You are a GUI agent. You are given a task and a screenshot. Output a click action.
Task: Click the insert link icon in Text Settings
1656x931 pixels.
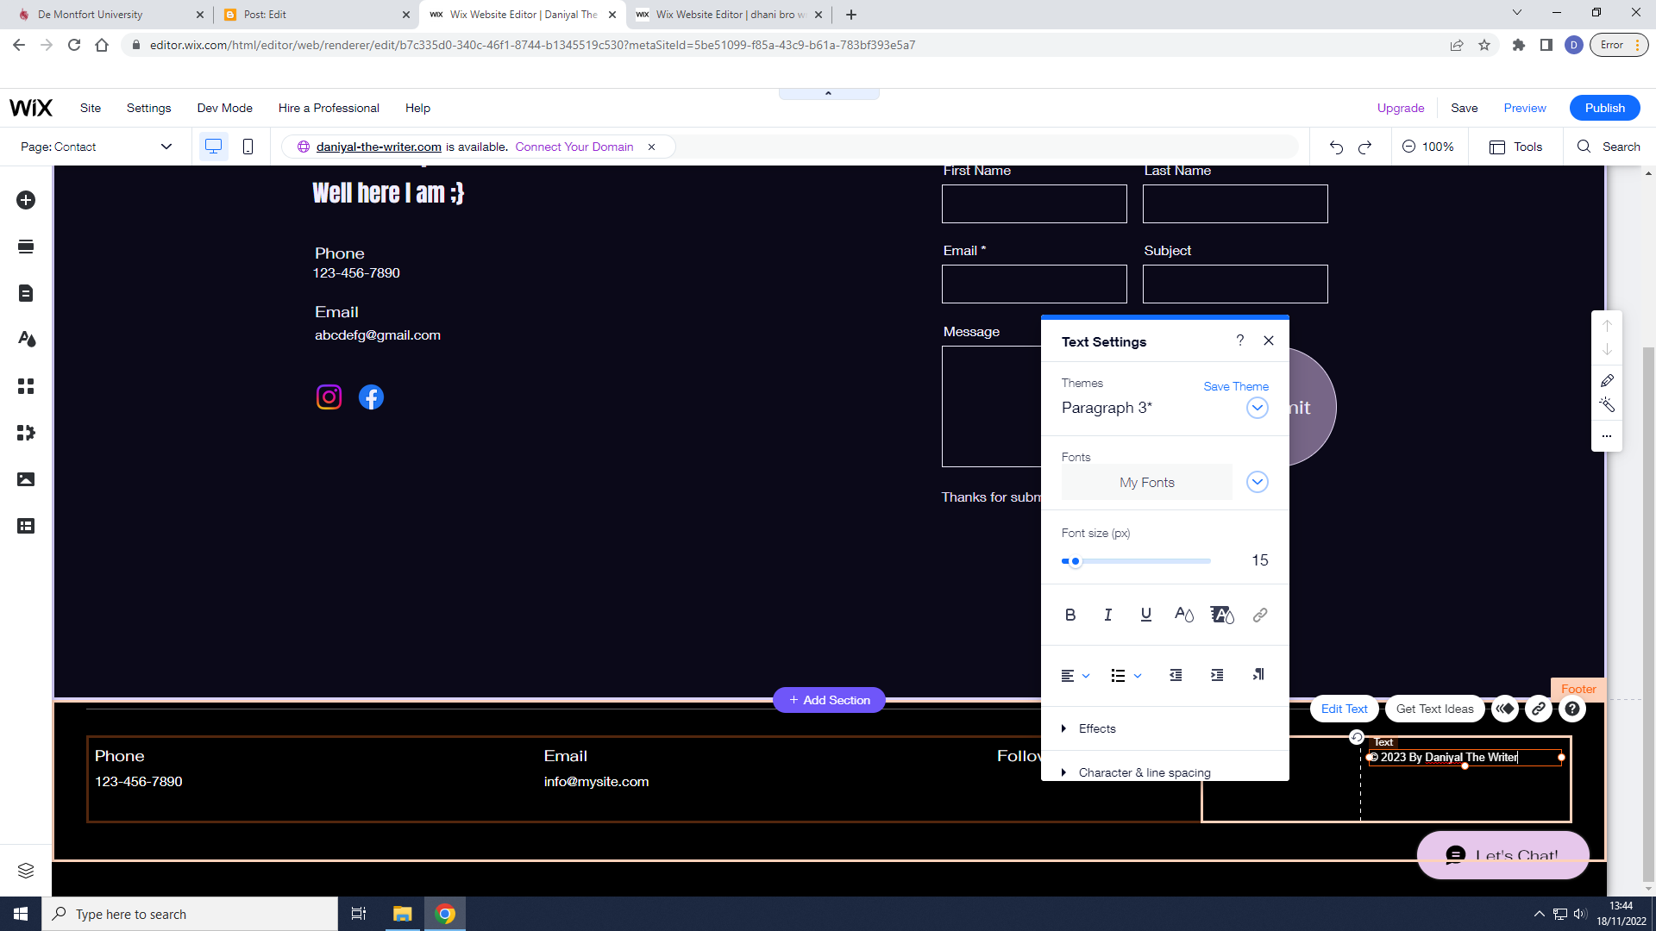(x=1259, y=615)
